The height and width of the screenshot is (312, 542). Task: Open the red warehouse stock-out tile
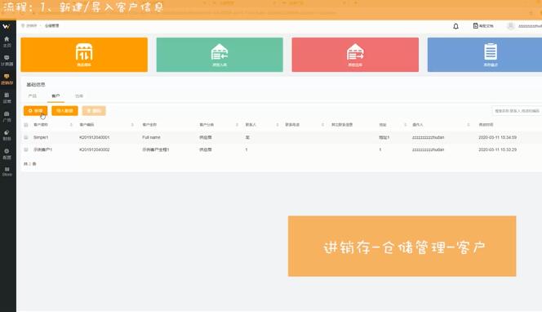pyautogui.click(x=355, y=55)
